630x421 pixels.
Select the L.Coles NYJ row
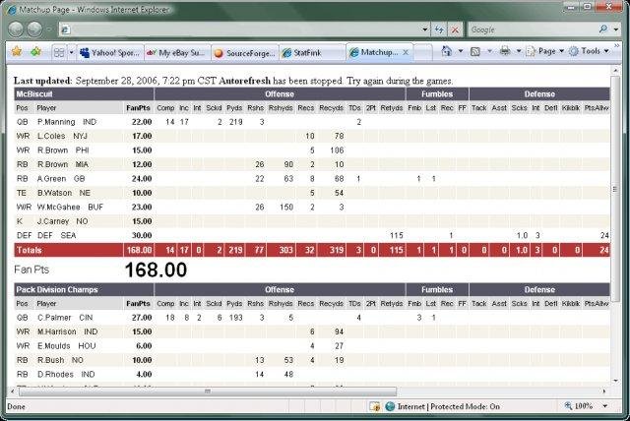312,136
